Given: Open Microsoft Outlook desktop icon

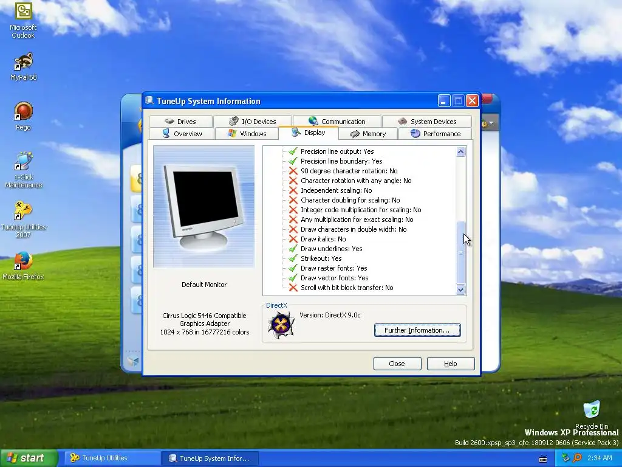Looking at the screenshot, I should [23, 20].
